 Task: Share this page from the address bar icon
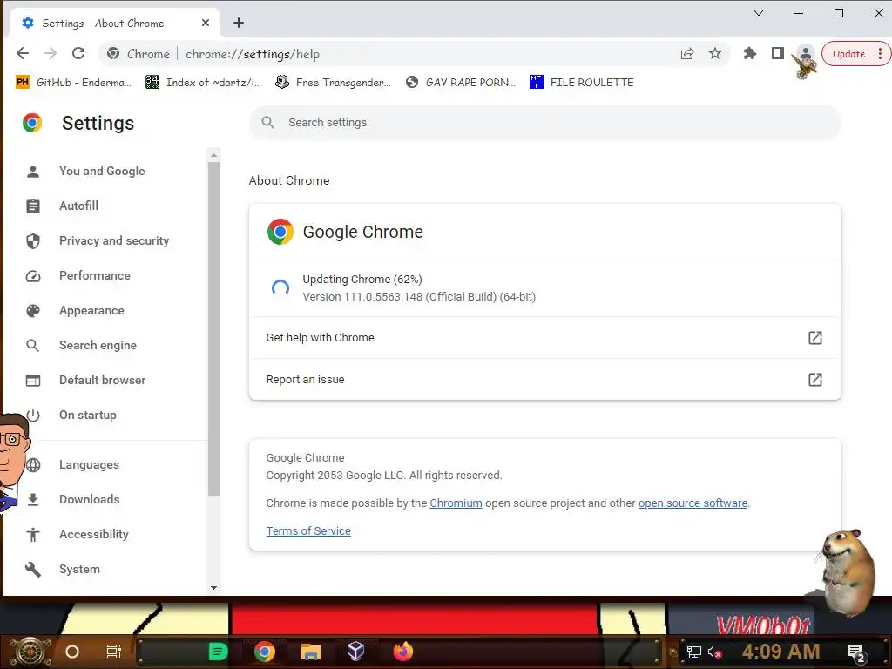click(687, 53)
